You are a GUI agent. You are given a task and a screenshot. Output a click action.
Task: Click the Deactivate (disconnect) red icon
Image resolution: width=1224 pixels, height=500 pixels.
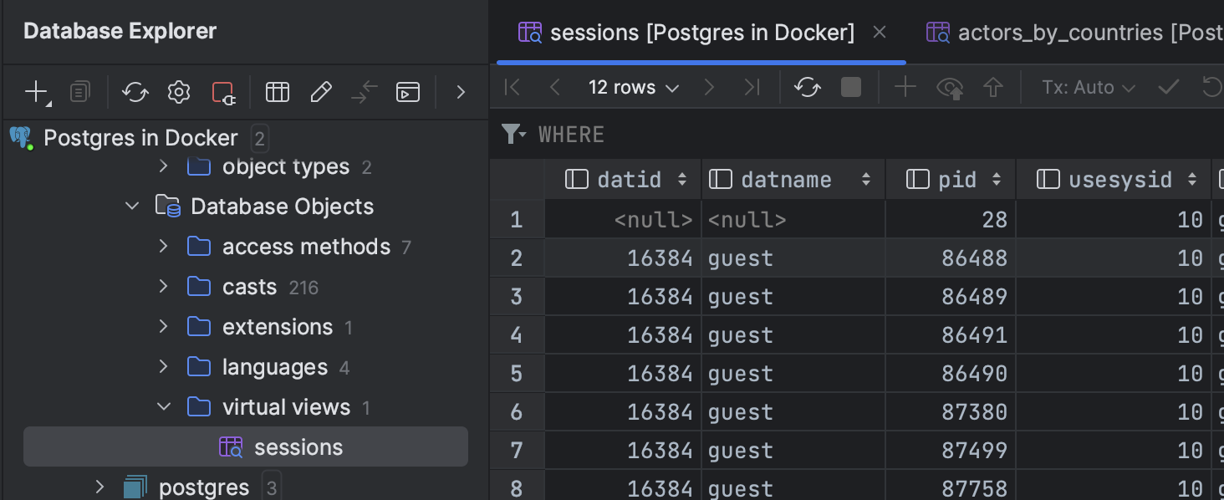click(223, 92)
